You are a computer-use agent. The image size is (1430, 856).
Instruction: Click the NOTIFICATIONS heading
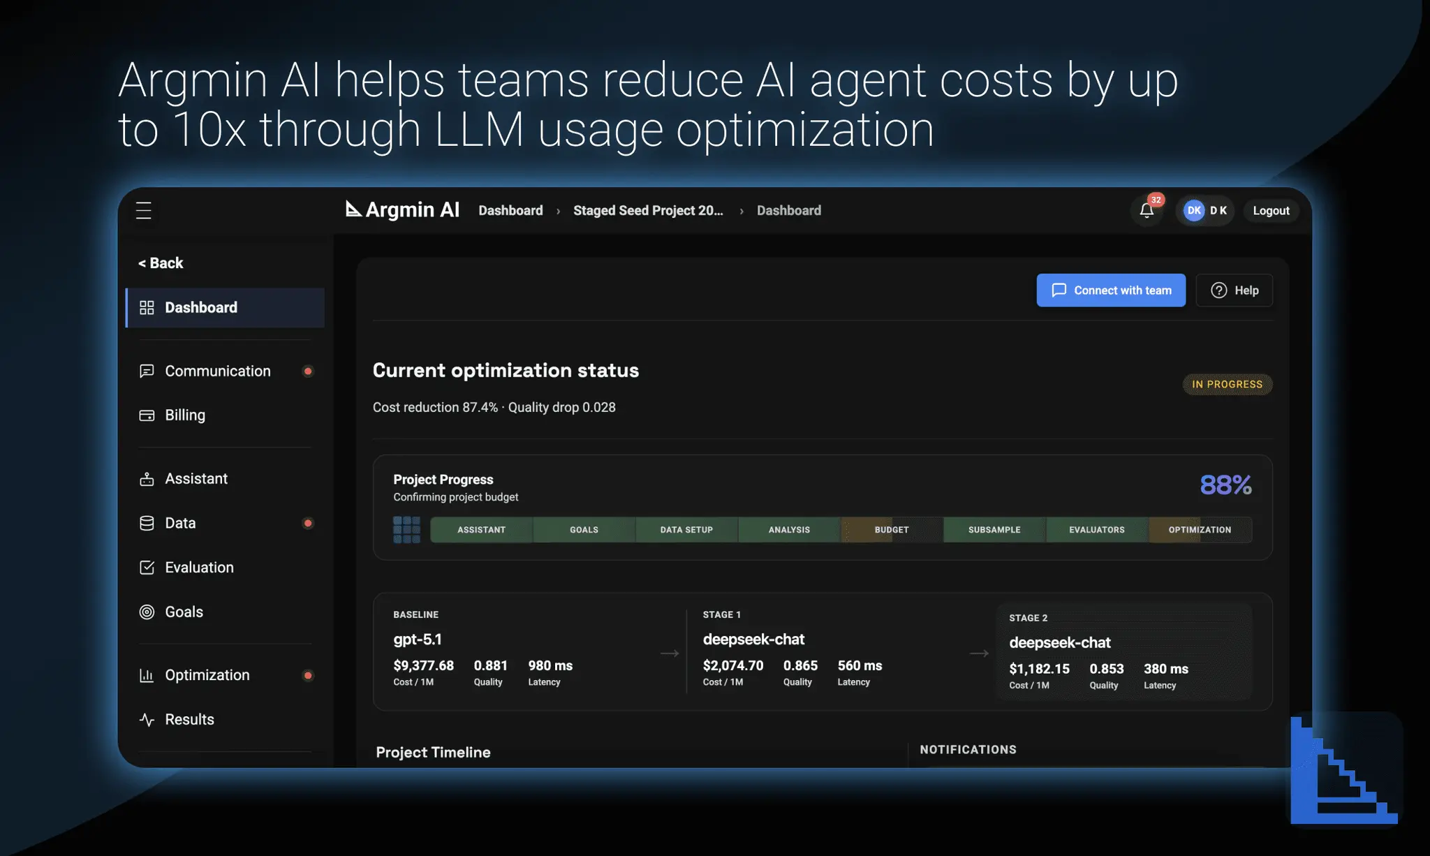968,749
